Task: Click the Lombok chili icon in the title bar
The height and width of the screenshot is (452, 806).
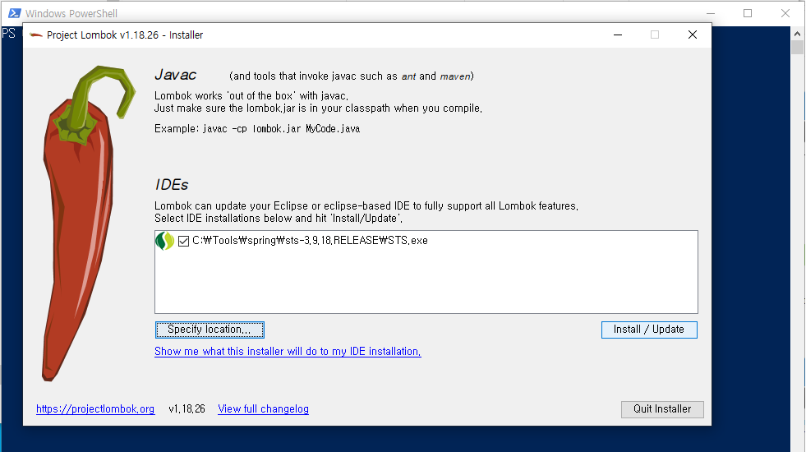Action: pyautogui.click(x=36, y=35)
